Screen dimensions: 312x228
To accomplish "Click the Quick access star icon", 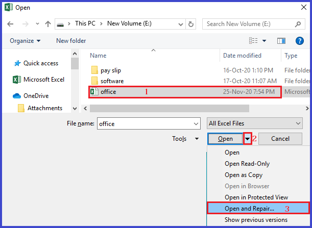I will [x=17, y=63].
